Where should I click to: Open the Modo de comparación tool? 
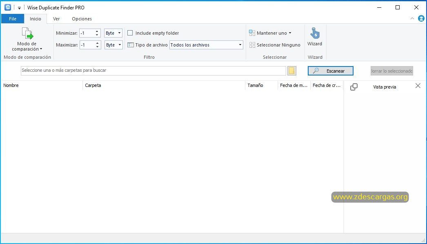pos(27,40)
